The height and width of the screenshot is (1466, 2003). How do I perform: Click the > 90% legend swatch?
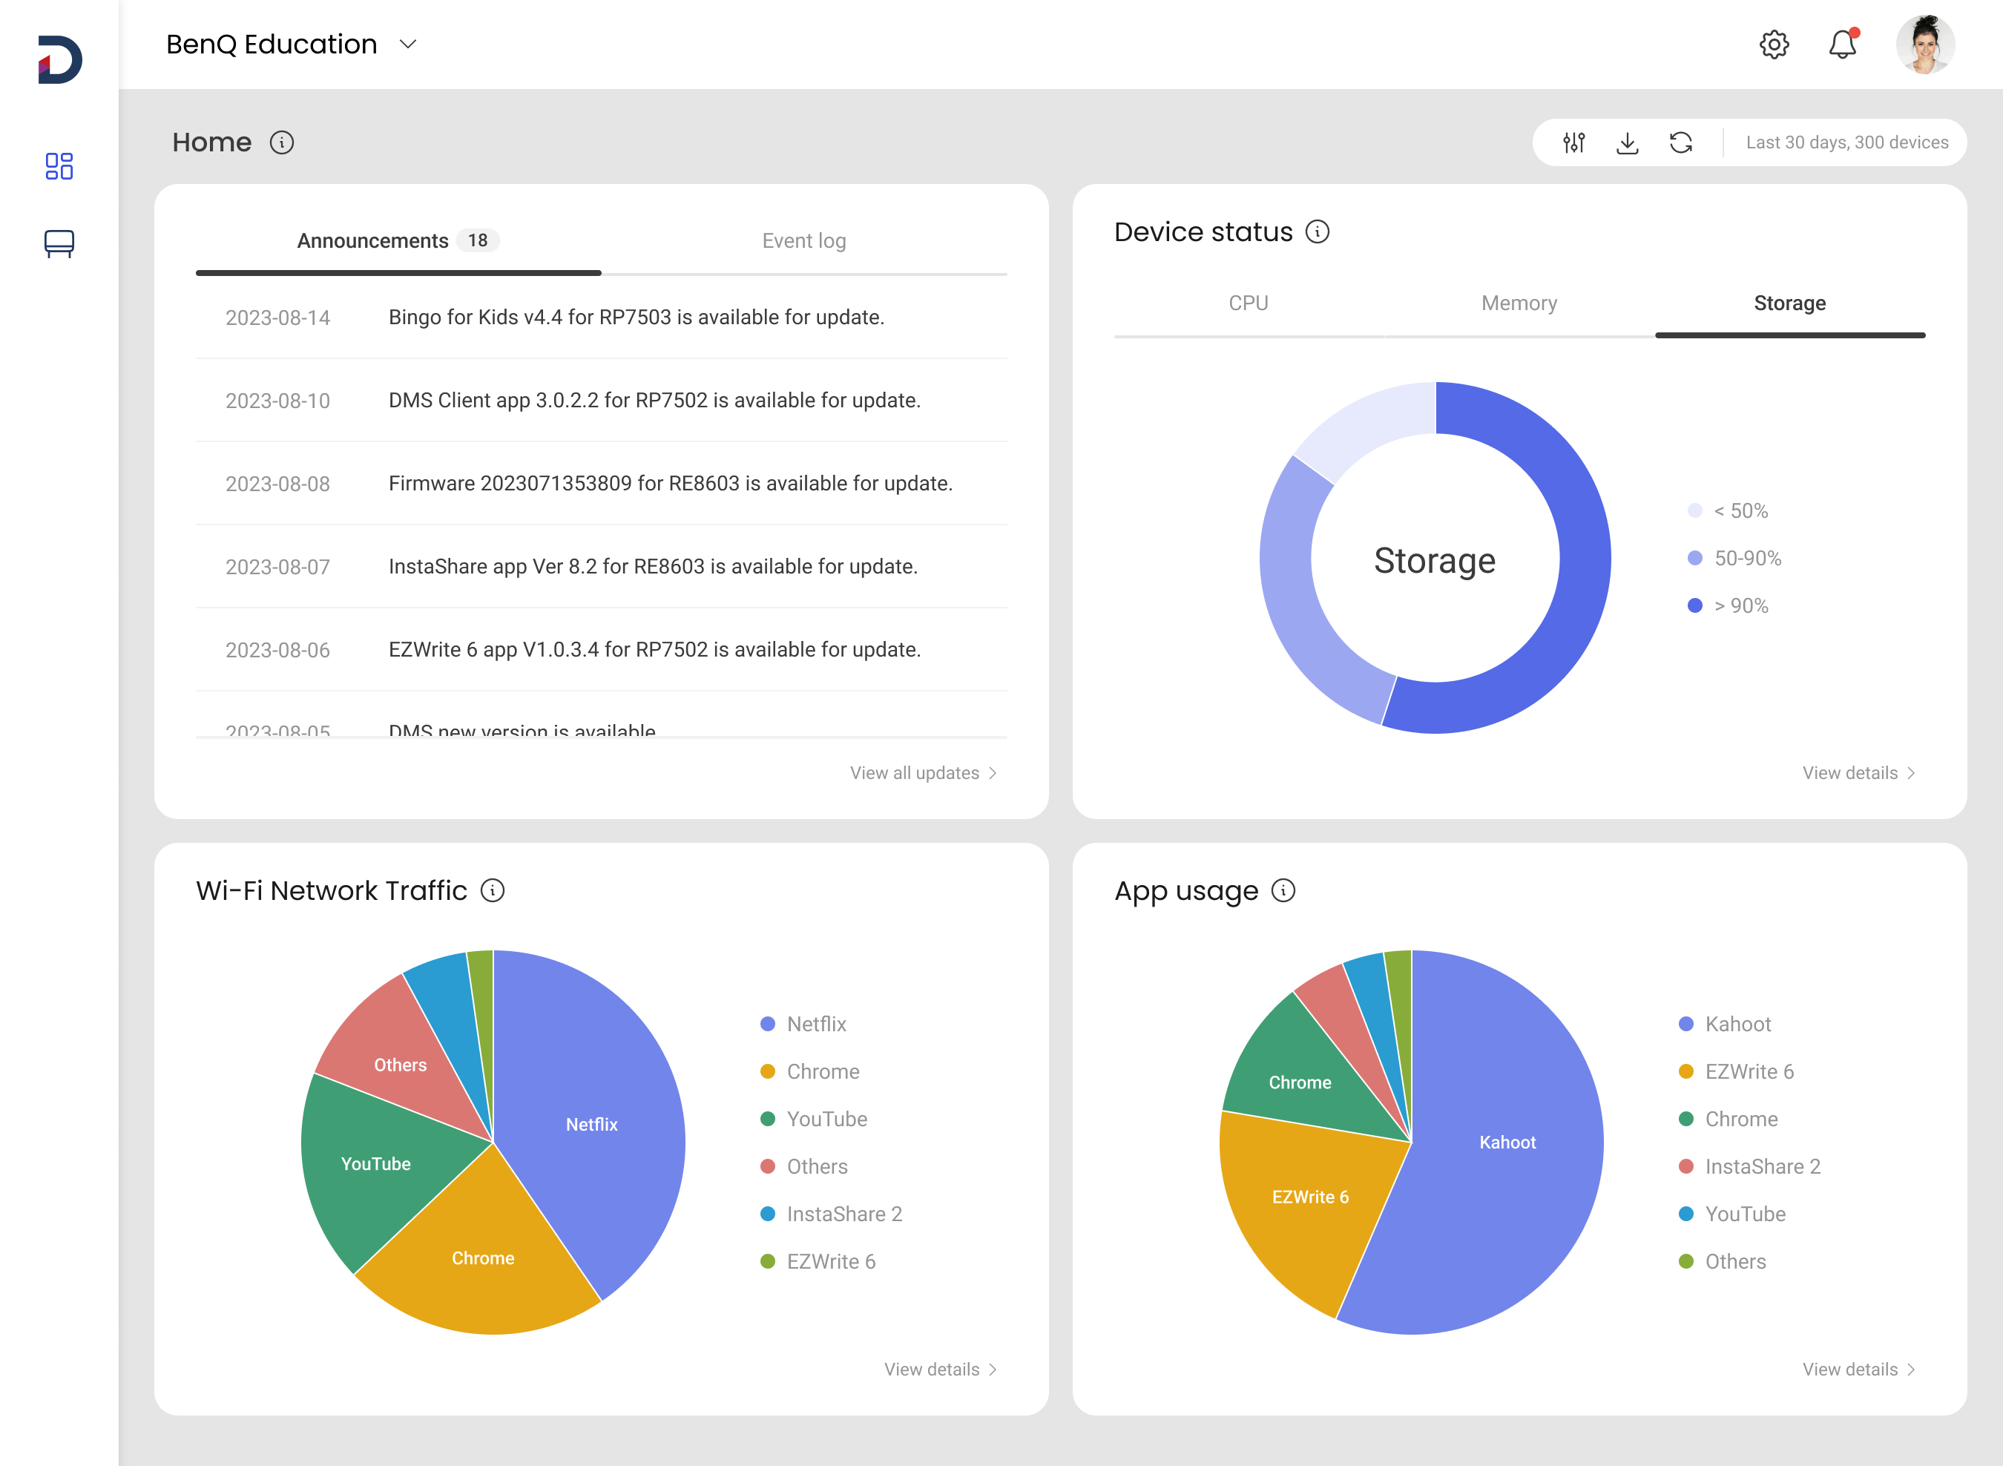point(1695,605)
